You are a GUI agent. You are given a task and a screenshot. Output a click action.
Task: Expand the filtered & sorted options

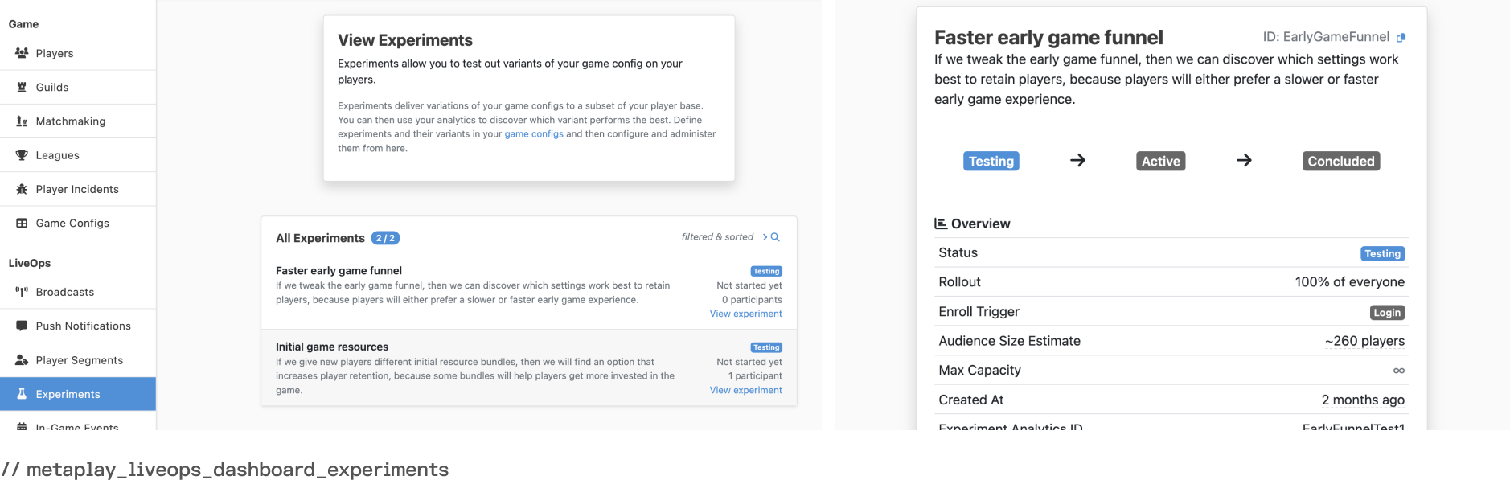(765, 237)
